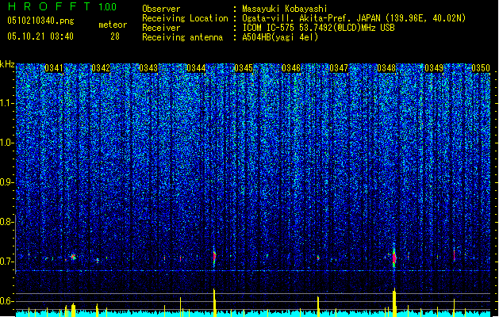Screen dimensions: 499x317
Task: Click the ICOM IC-575 receiver text
Action: click(318, 28)
